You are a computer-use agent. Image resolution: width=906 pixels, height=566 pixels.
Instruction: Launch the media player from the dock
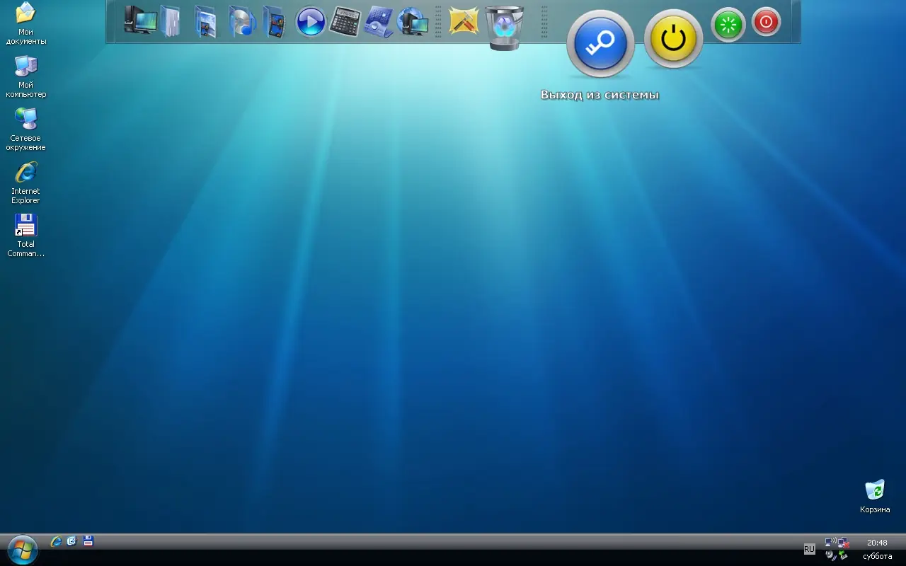311,23
